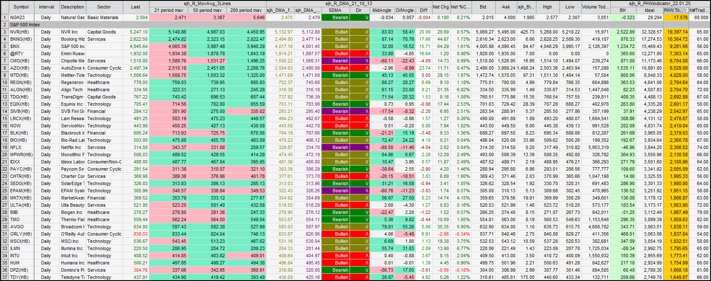Select the ORLY(HB) symbol cell
711x281 pixels.
[22, 234]
